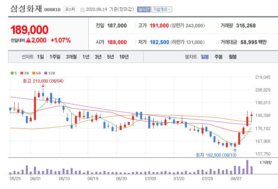The width and height of the screenshot is (278, 189).
Task: Select the 1일 line chart tab
Action: point(41,57)
